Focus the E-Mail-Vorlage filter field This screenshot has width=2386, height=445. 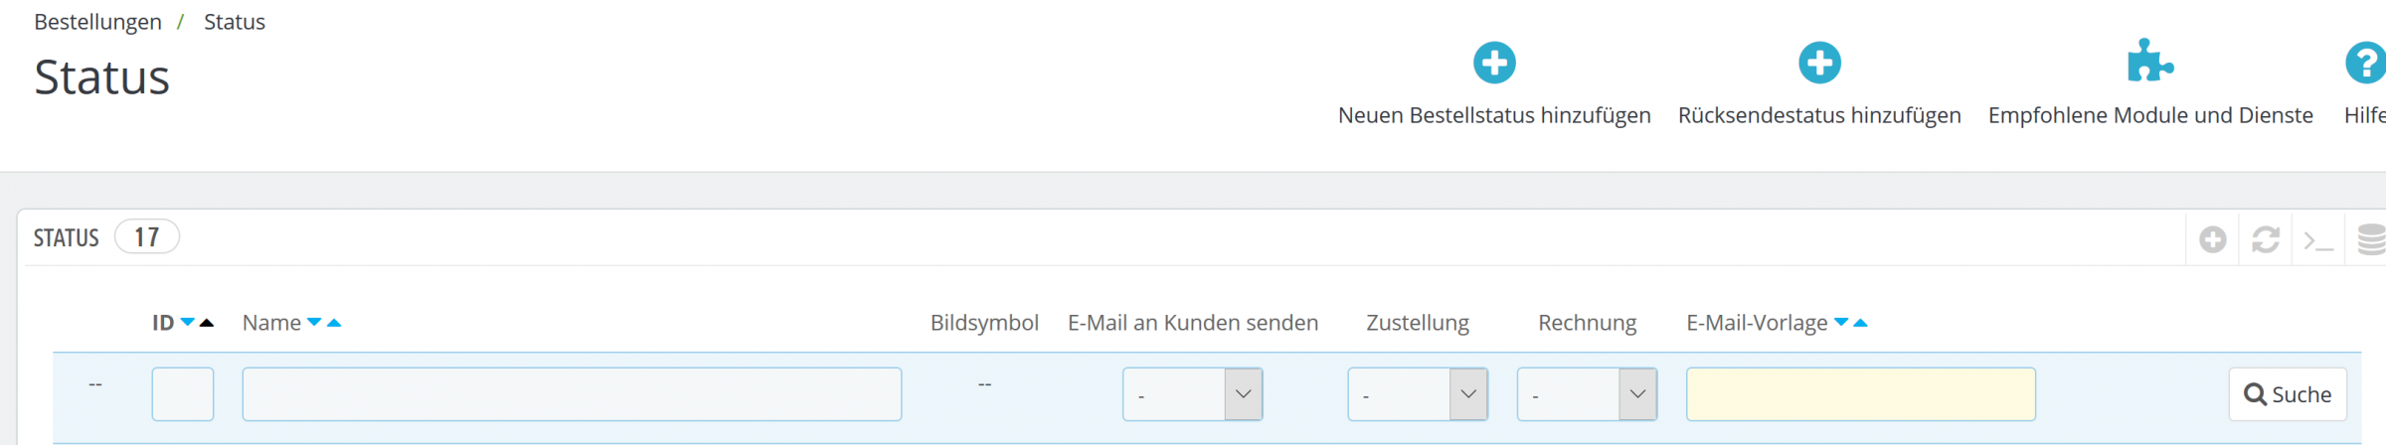1860,394
